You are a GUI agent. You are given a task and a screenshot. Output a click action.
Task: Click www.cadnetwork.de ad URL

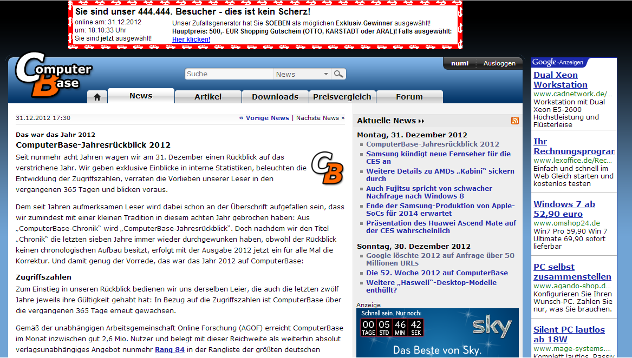point(573,94)
